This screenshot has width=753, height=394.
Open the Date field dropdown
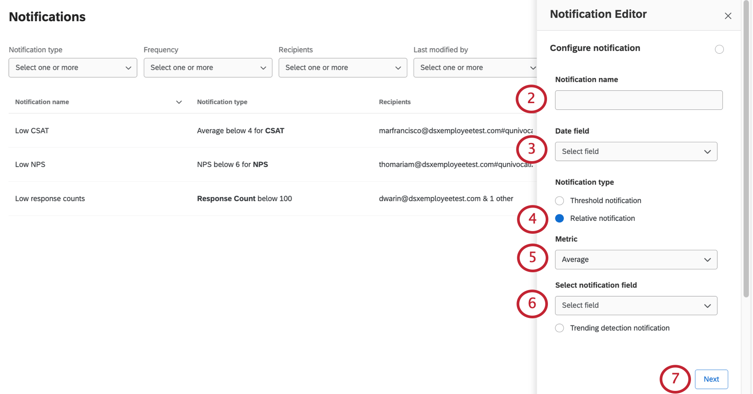click(636, 151)
